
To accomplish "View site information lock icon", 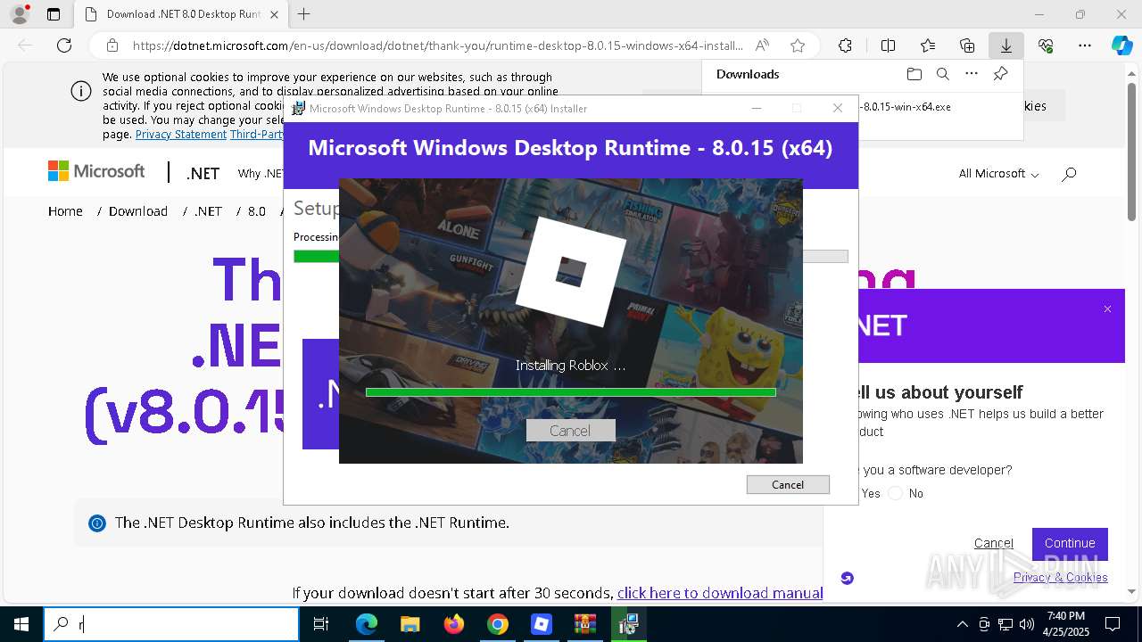I will coord(112,45).
